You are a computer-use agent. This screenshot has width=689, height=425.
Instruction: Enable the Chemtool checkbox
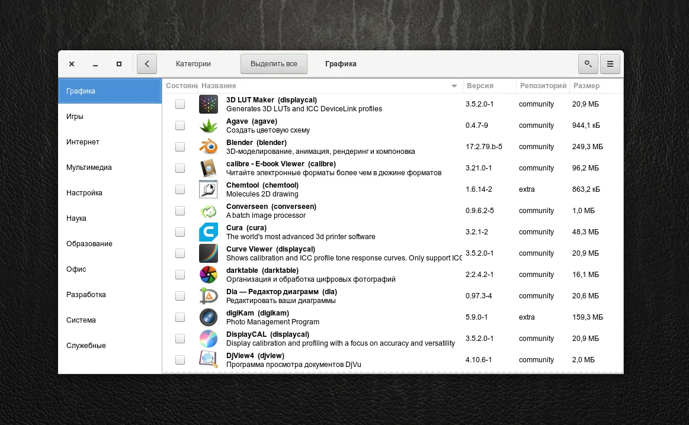(x=180, y=189)
